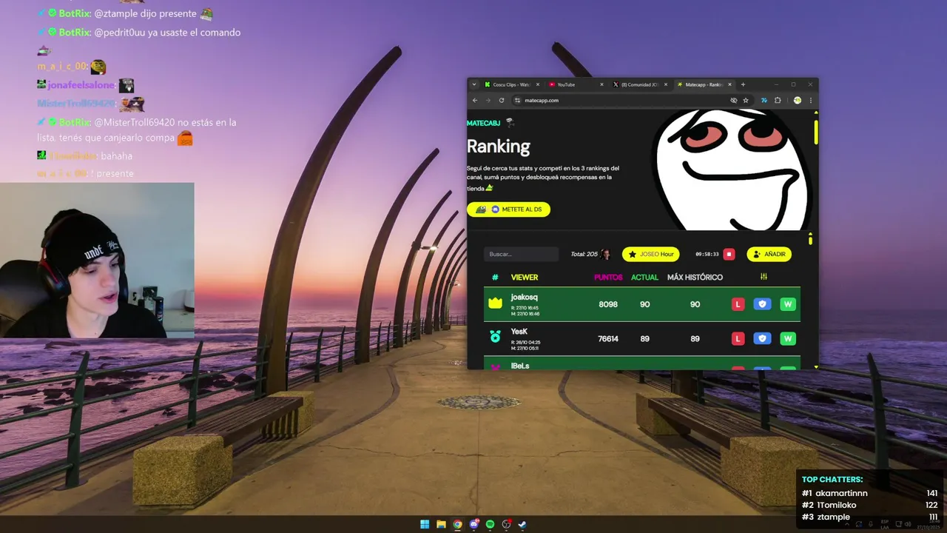Open the Chrome Extensions puzzle menu
Screen dimensions: 947x533
(x=778, y=100)
